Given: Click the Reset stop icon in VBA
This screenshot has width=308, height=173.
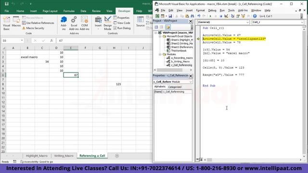Looking at the screenshot, I should pyautogui.click(x=221, y=16).
